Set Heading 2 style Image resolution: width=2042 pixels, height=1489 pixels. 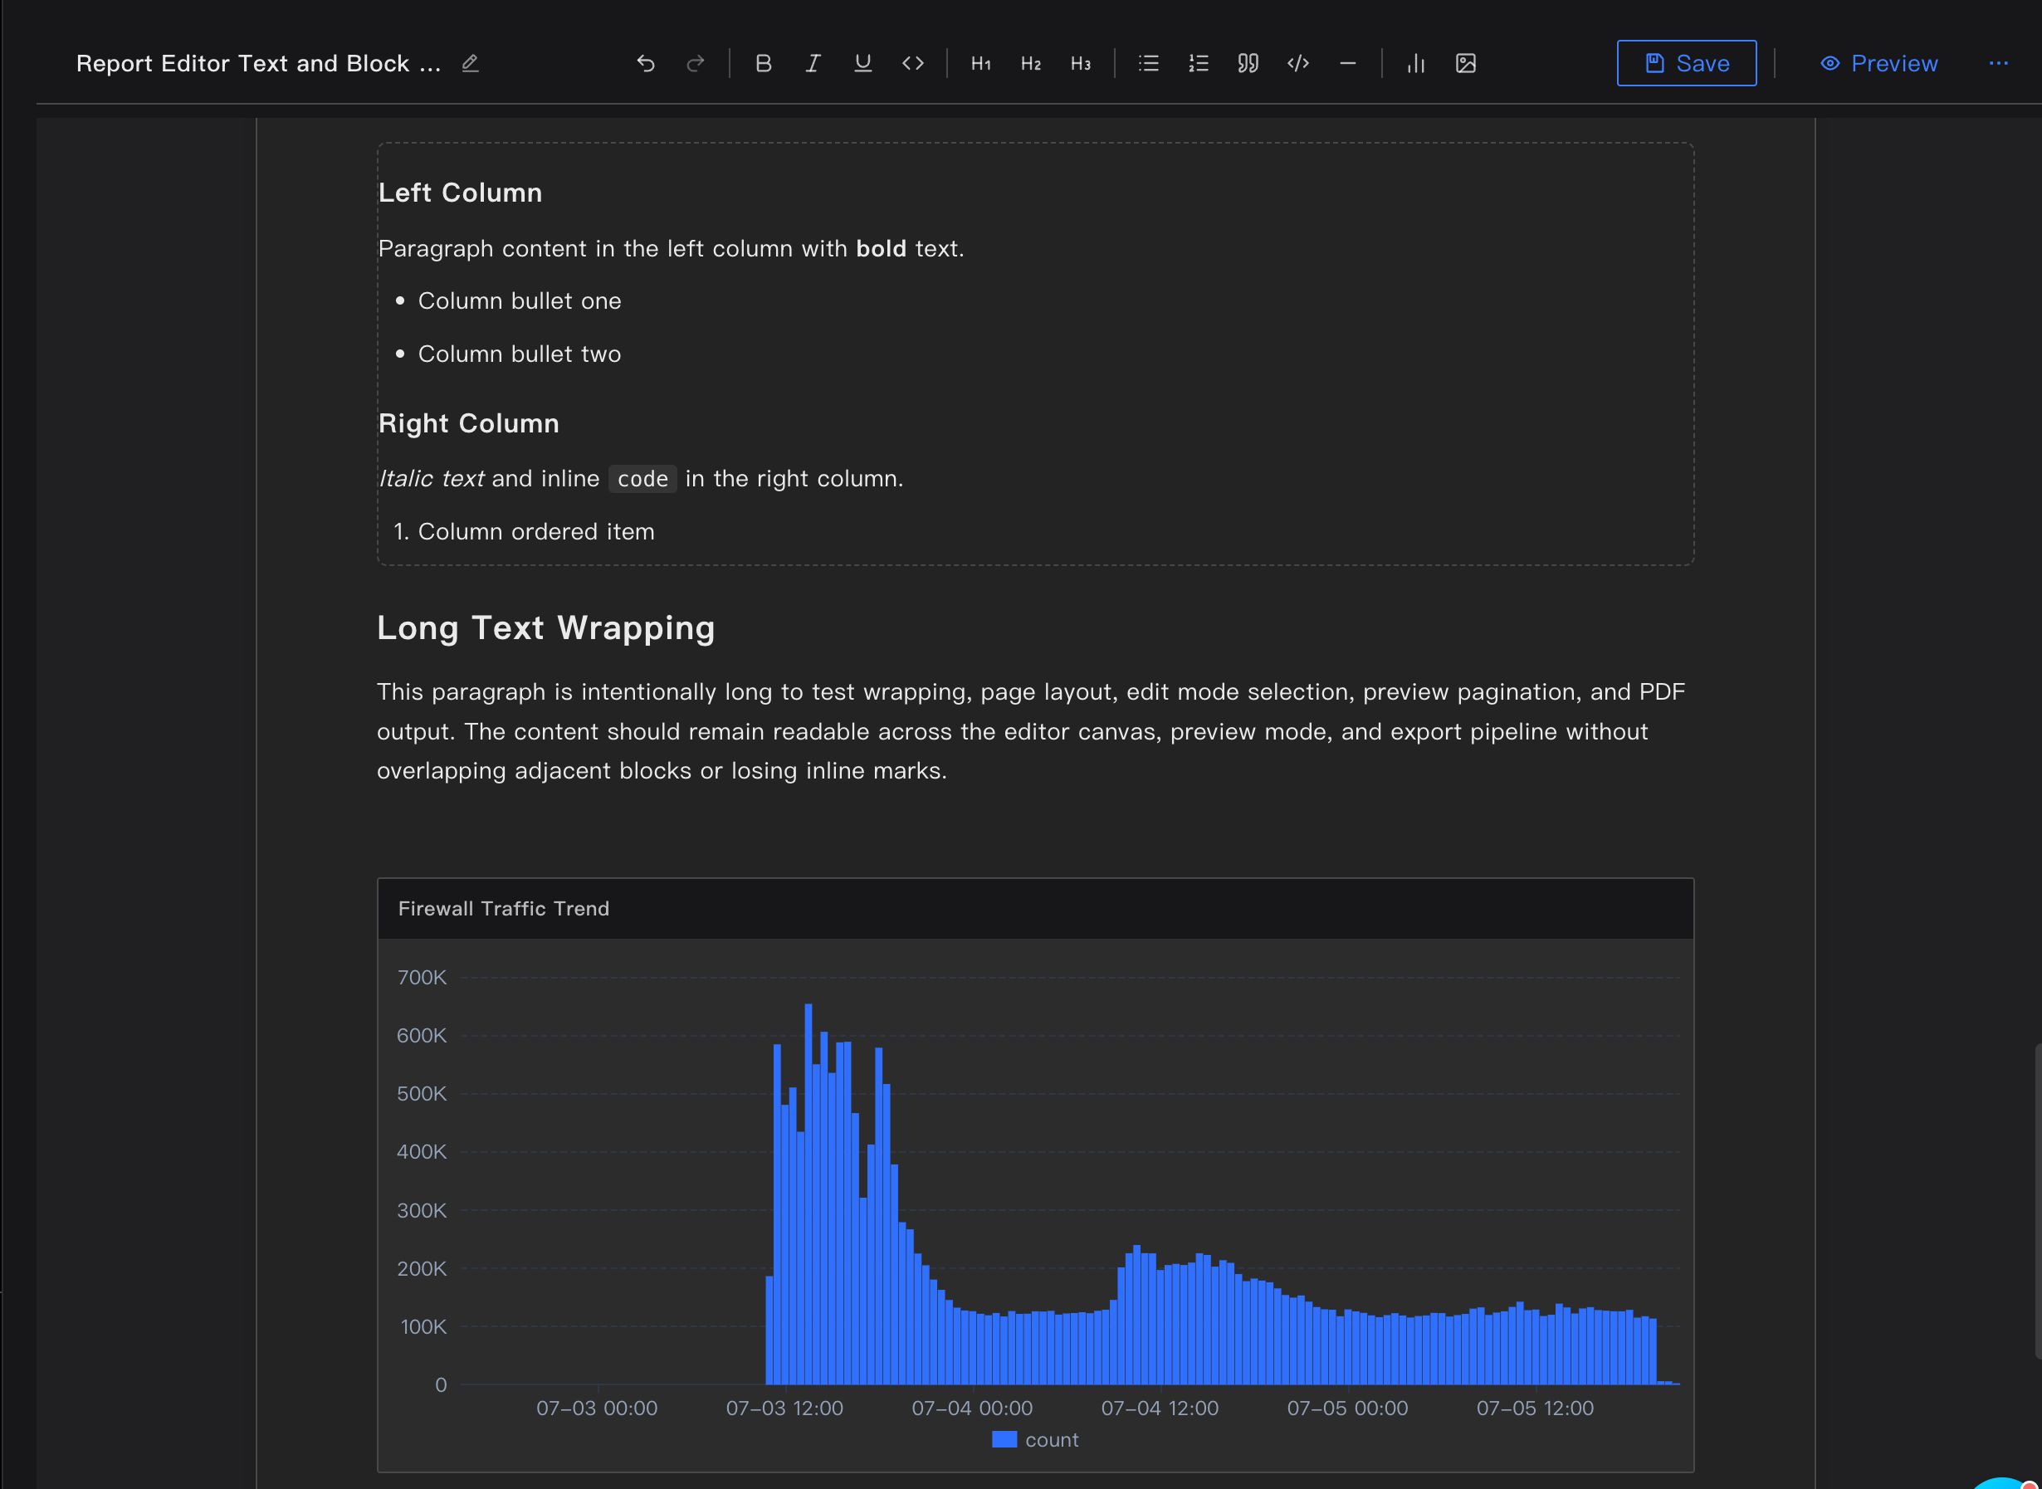(x=1030, y=63)
